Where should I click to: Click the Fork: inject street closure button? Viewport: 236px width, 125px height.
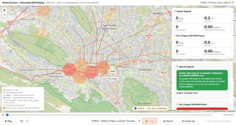217,121
